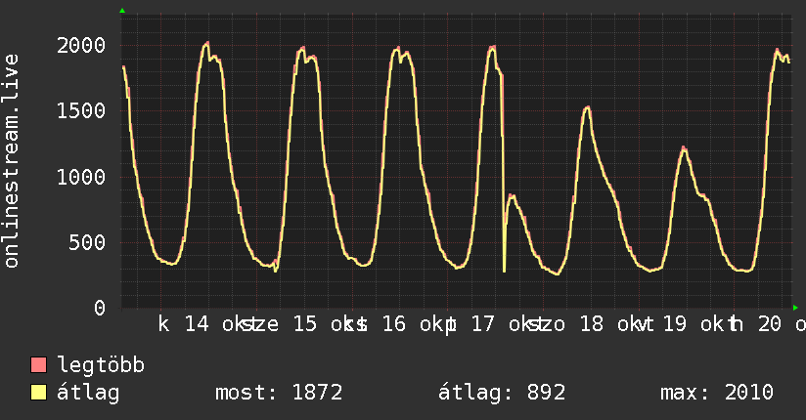Click the 'most: 1872' value
806x420 pixels.
279,393
